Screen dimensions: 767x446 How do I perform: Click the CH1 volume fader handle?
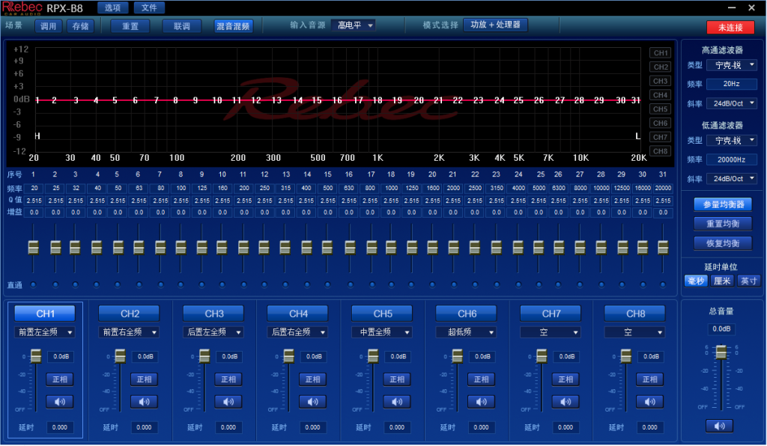[x=36, y=355]
